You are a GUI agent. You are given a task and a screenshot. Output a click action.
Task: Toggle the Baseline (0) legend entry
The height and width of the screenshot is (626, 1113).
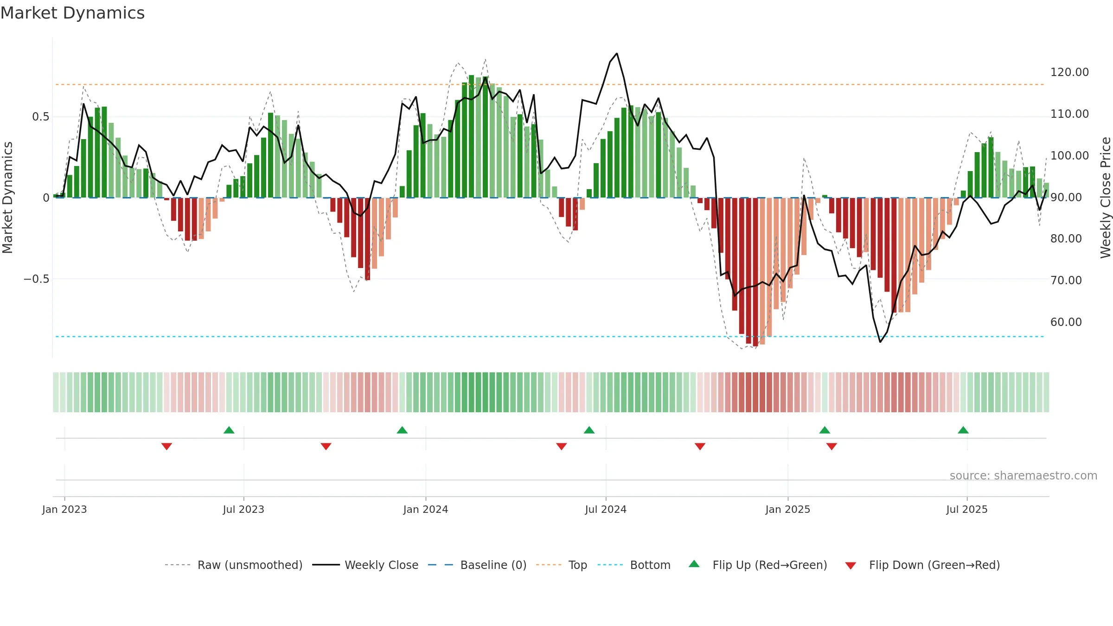477,565
